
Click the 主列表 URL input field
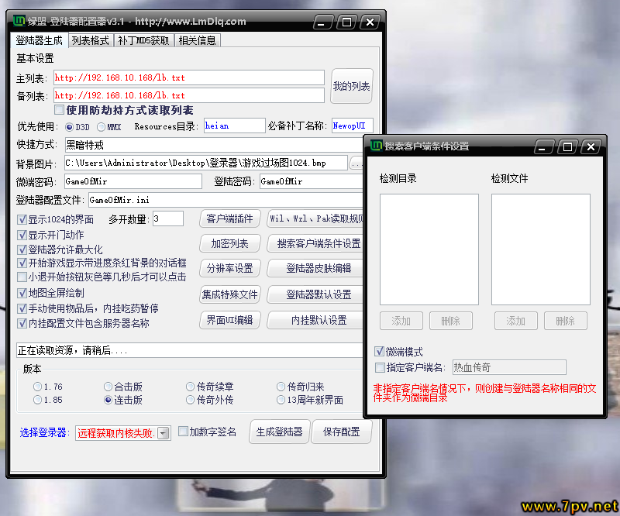tap(188, 77)
